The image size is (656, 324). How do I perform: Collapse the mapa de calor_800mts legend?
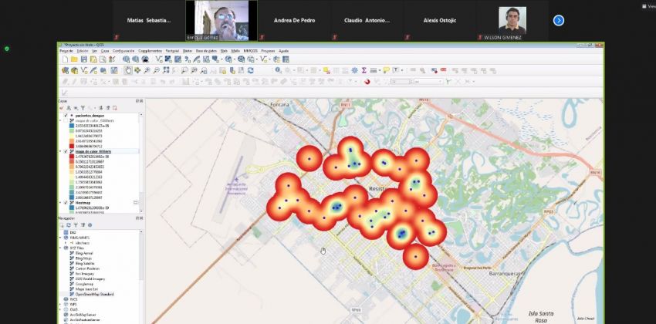point(60,151)
